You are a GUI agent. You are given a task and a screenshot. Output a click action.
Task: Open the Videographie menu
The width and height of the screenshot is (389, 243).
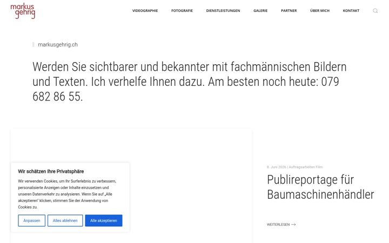point(145,11)
